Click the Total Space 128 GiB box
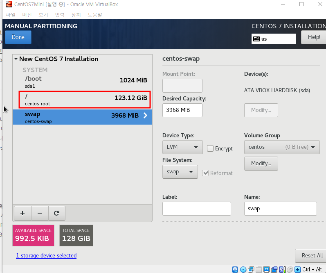This screenshot has width=326, height=273. pyautogui.click(x=76, y=235)
